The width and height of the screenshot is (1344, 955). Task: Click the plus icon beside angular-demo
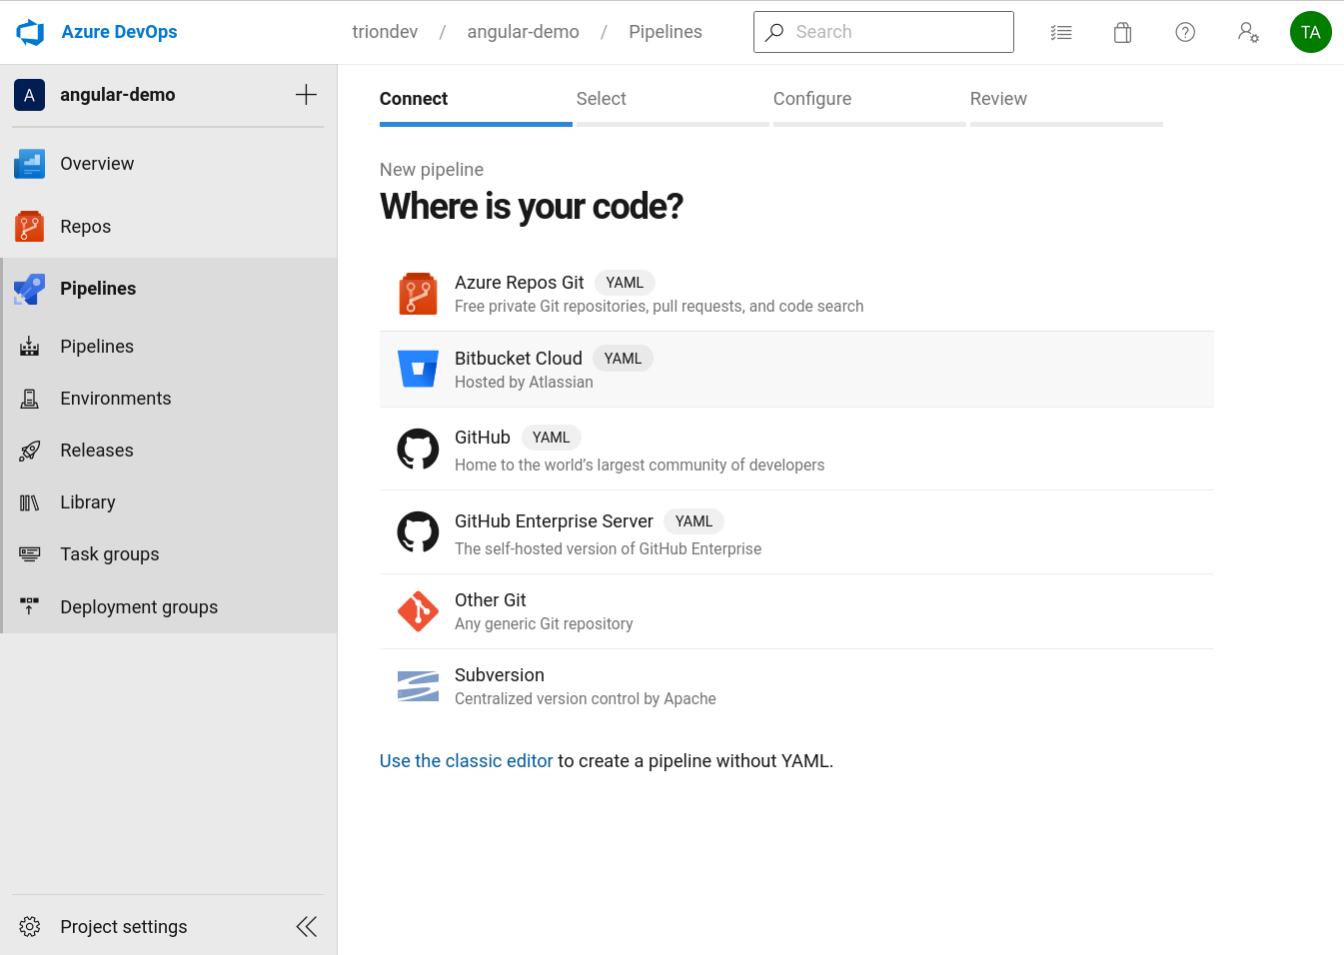(x=306, y=95)
